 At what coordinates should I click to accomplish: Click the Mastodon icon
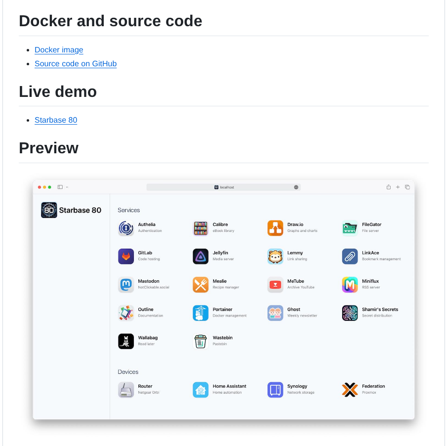[126, 285]
